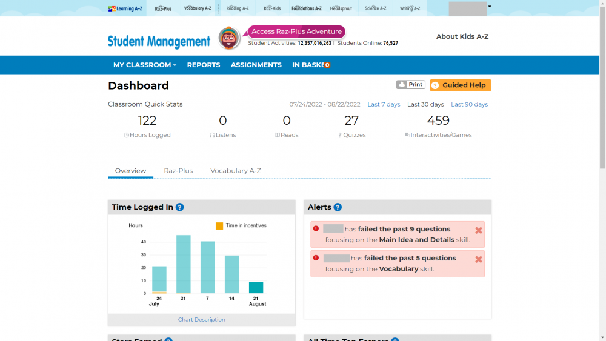
Task: Dismiss the Vocabulary skill alert
Action: 479,259
